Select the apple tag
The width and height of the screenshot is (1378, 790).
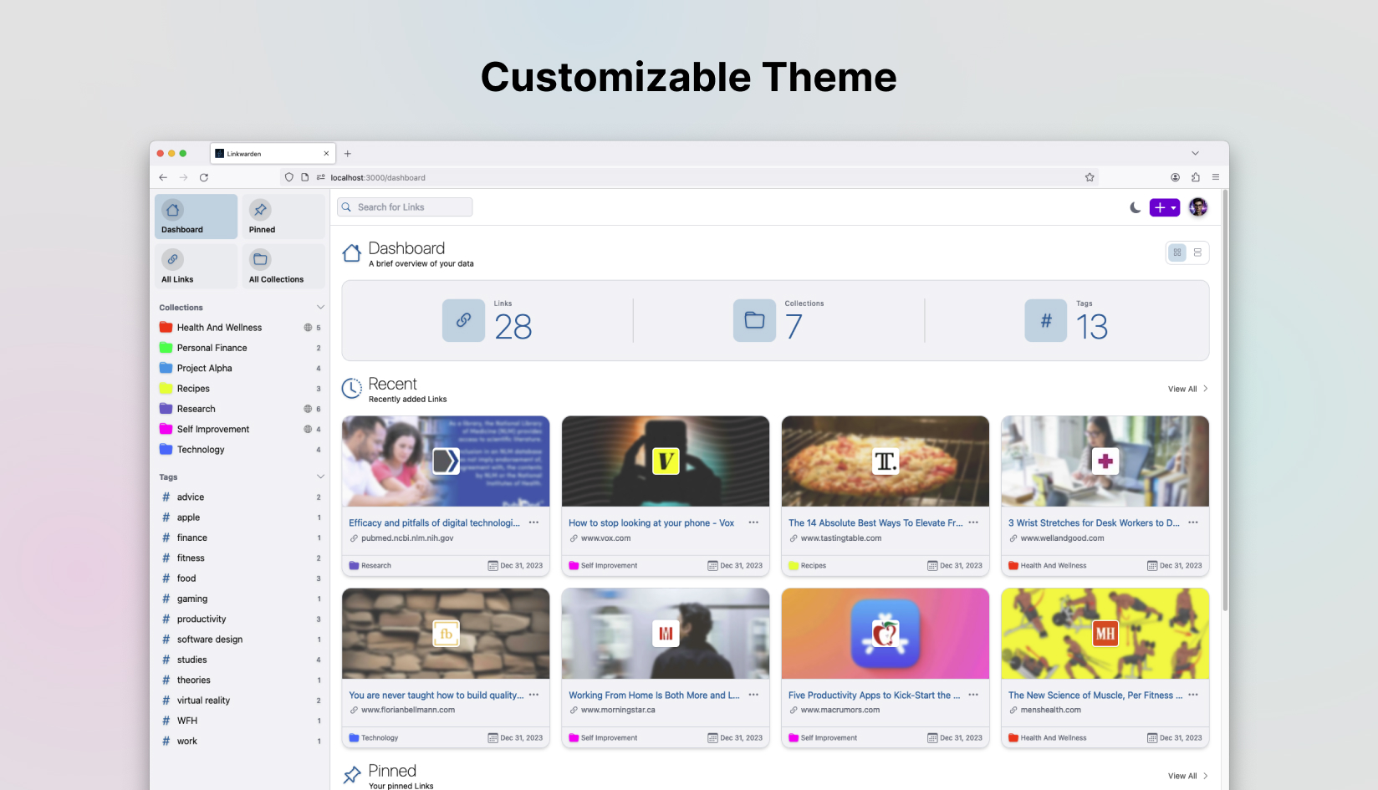241,517
